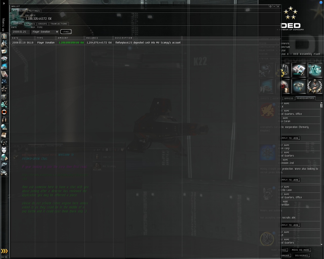The height and width of the screenshot is (259, 324).
Task: Open the paper-and-pen document icon
Action: click(x=4, y=74)
